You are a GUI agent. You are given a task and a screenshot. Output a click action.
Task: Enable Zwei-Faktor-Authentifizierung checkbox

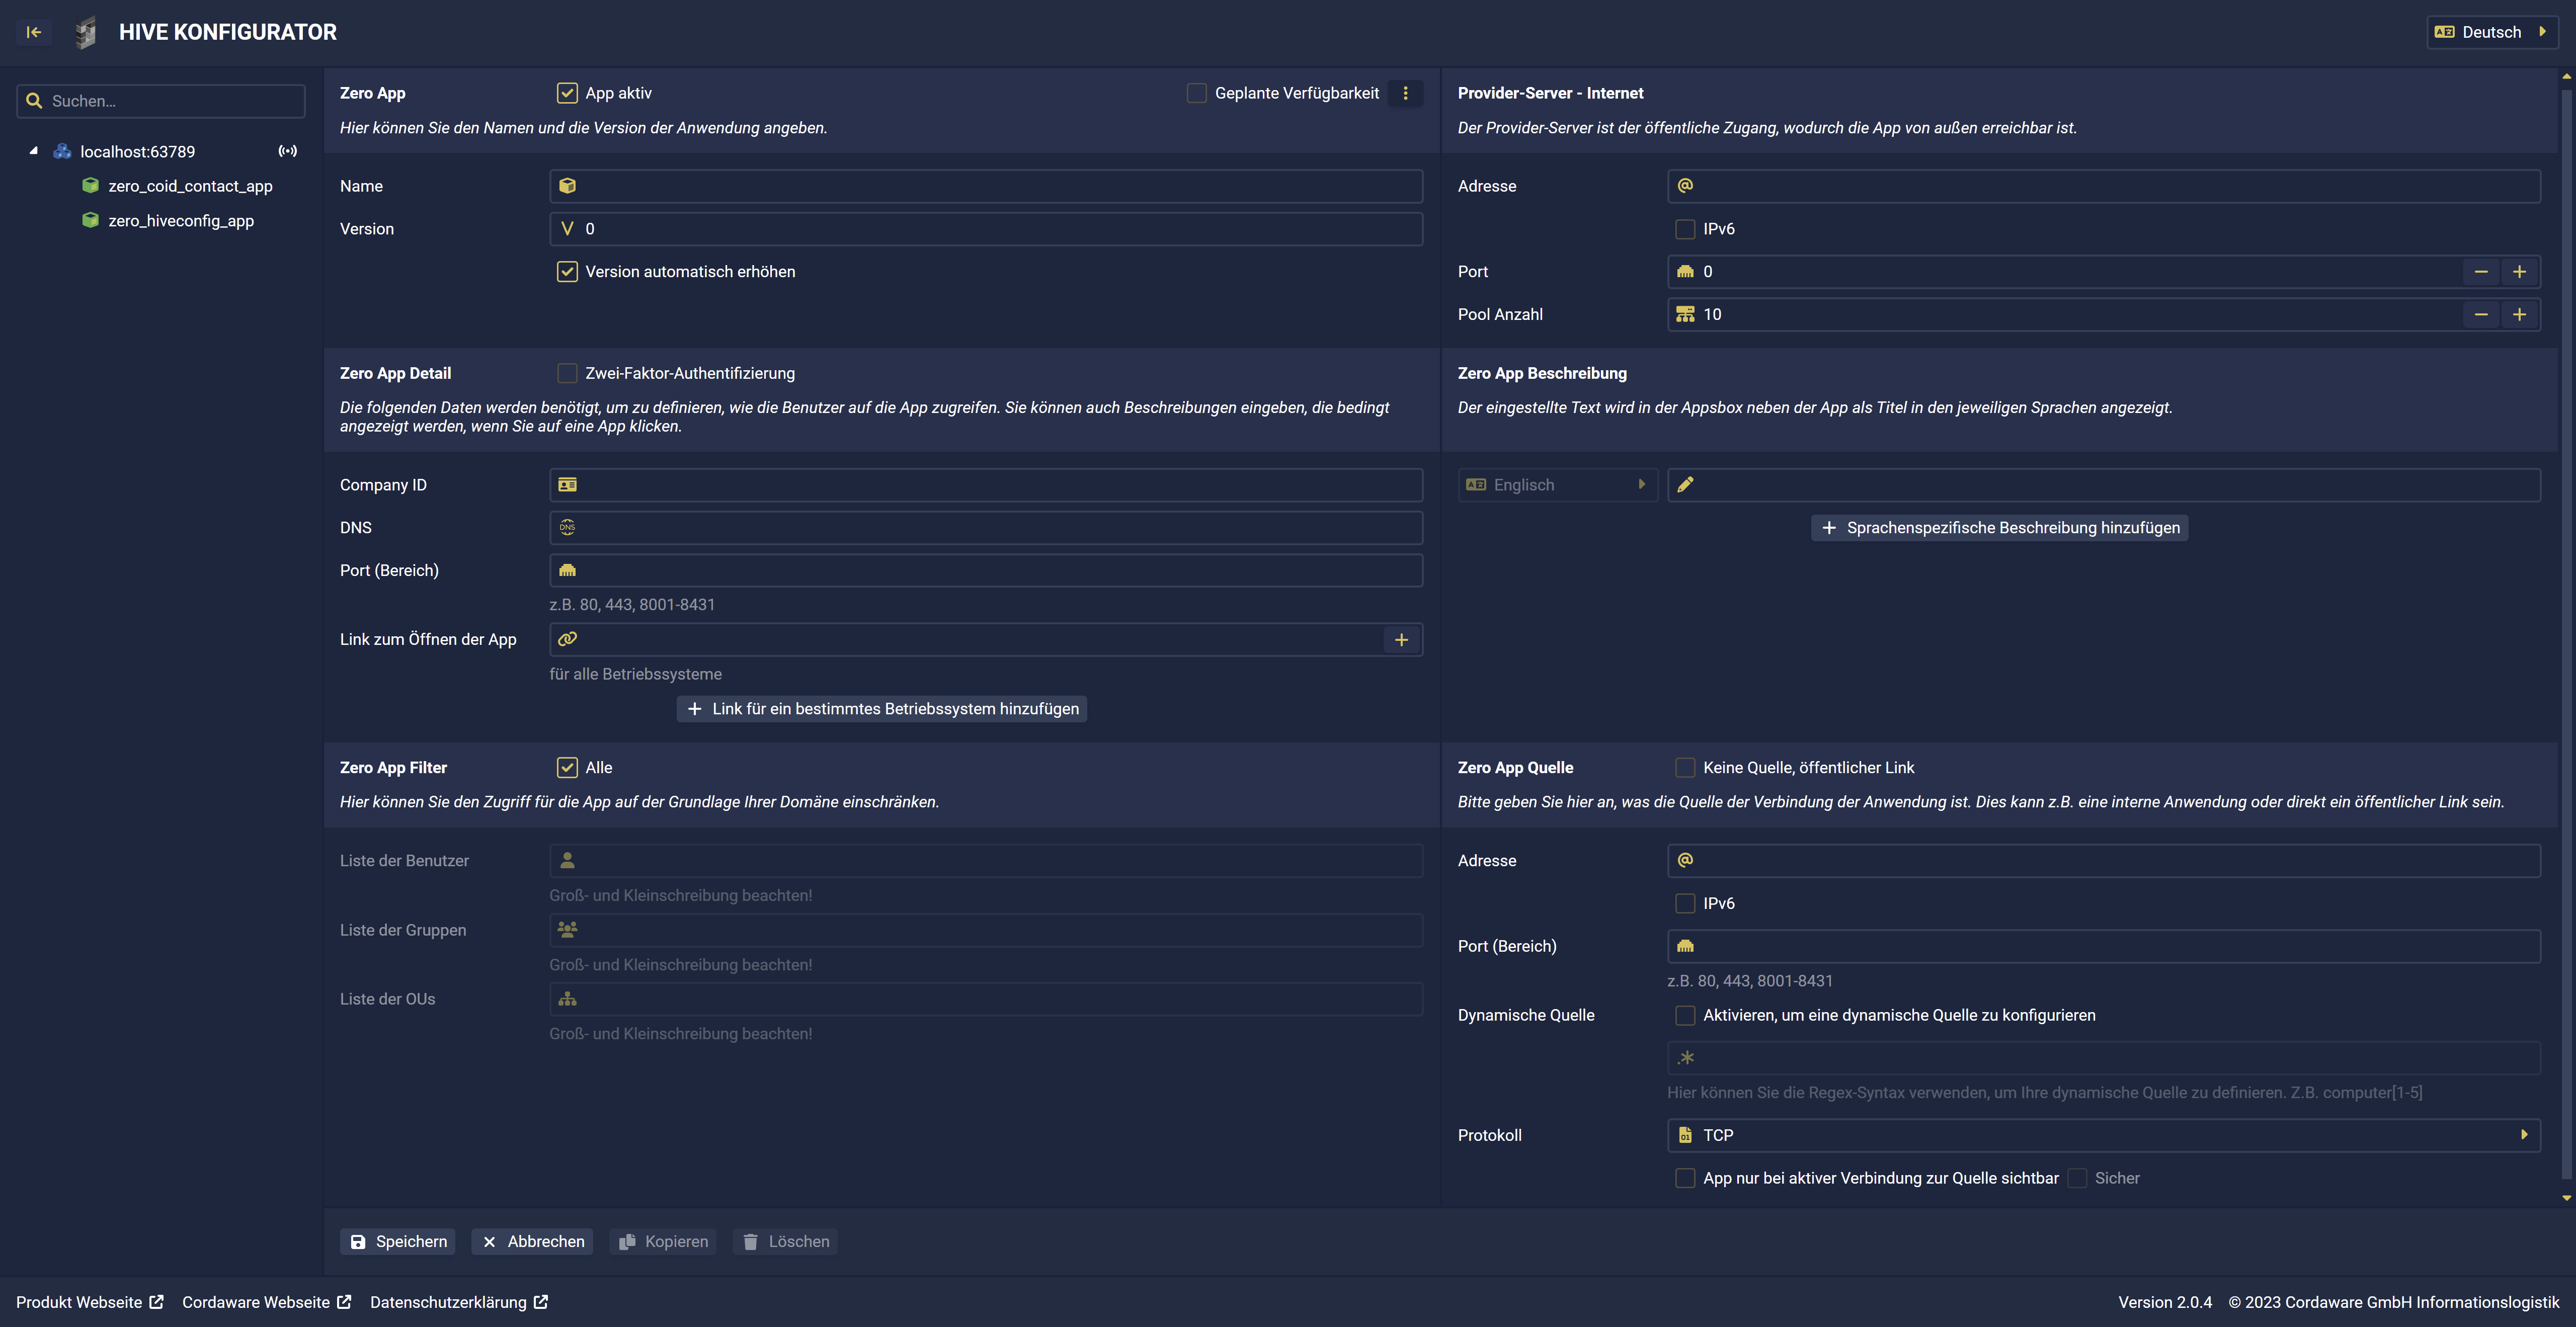(567, 373)
